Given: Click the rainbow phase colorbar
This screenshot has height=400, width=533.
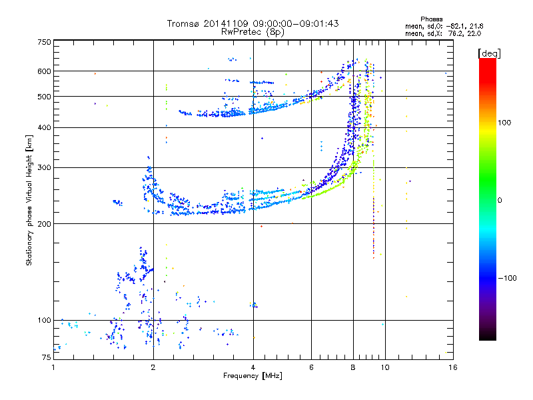Looking at the screenshot, I should [x=488, y=199].
